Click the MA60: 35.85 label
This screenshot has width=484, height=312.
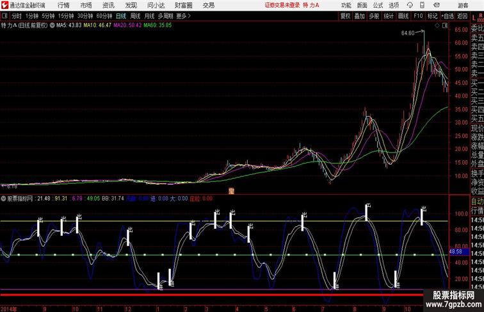(x=157, y=26)
